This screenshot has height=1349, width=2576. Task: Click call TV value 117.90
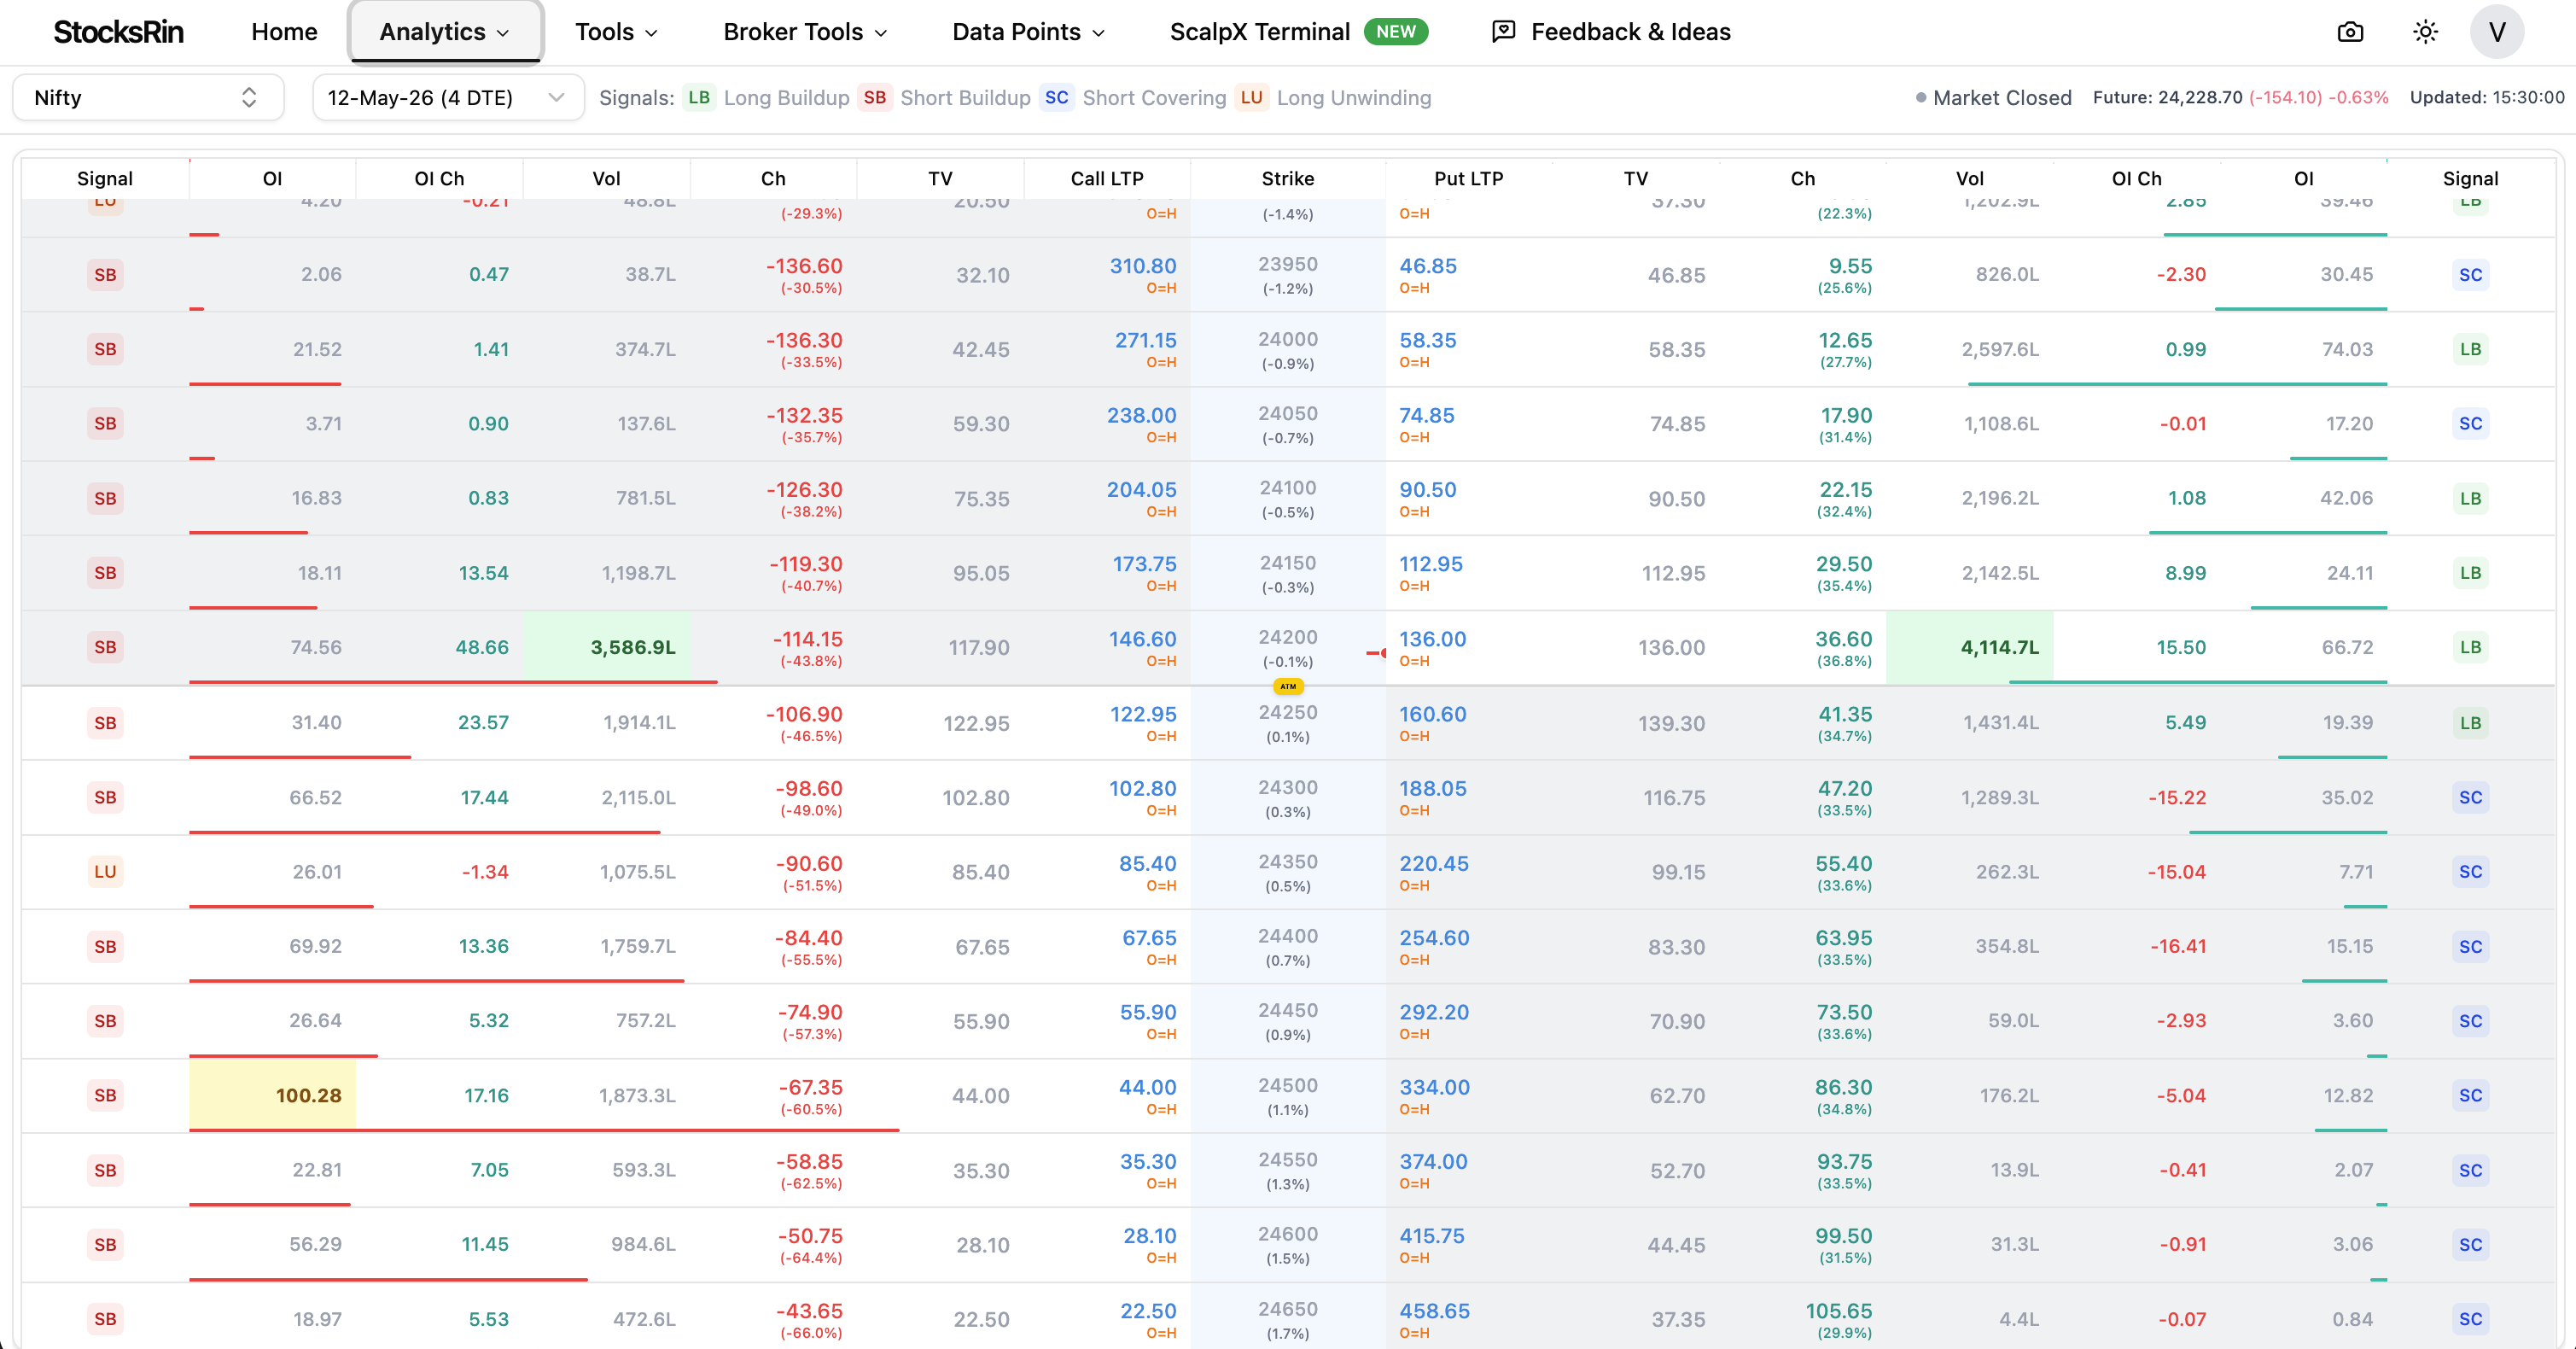pos(978,648)
